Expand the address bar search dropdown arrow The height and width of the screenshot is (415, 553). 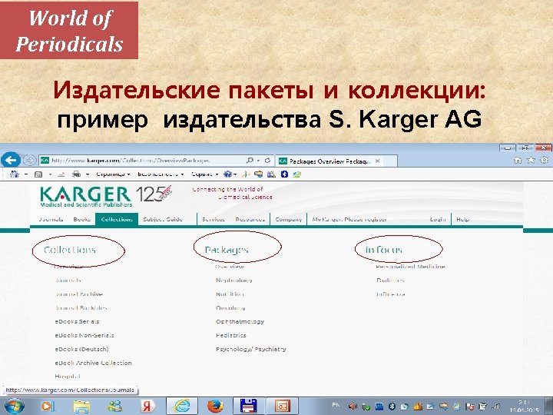pos(258,161)
